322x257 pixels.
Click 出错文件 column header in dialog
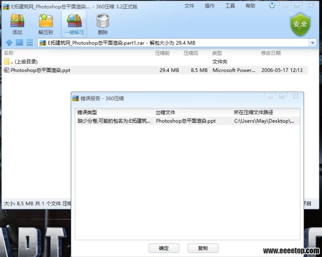click(x=193, y=112)
